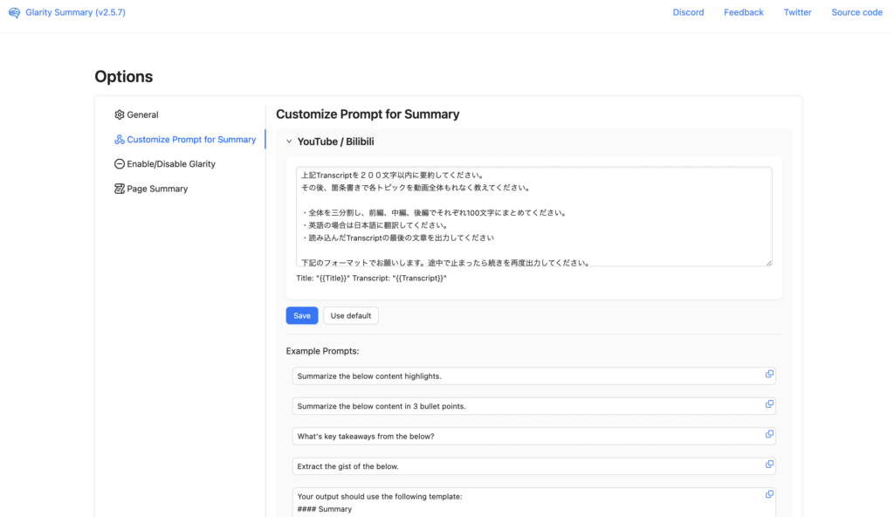
Task: Open the Source code link
Action: pyautogui.click(x=856, y=12)
